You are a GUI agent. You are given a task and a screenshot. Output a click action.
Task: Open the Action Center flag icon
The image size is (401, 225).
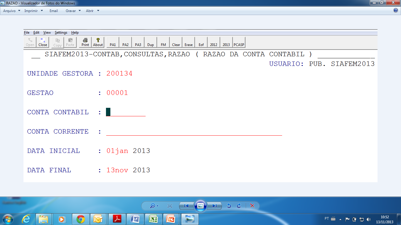(x=347, y=219)
